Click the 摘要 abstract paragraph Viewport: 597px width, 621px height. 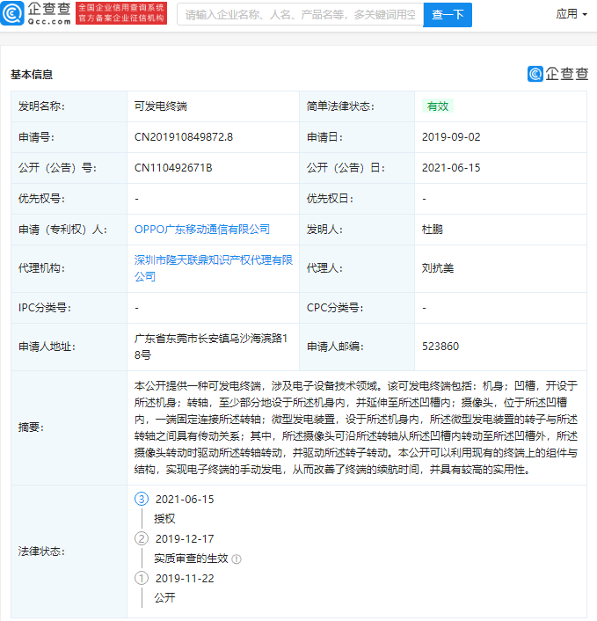click(x=355, y=427)
